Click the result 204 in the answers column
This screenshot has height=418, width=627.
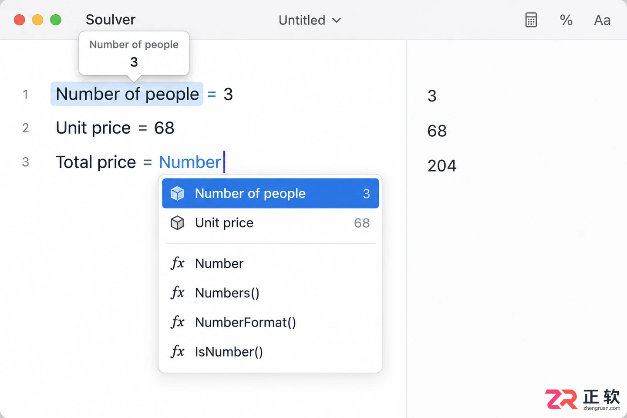click(442, 166)
